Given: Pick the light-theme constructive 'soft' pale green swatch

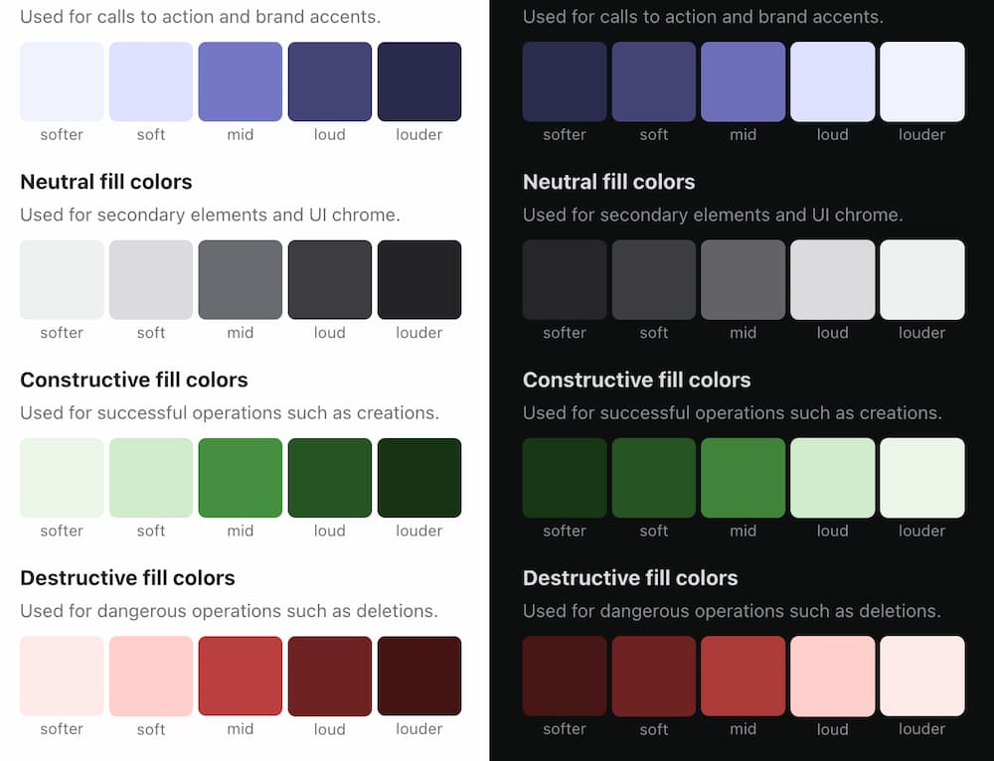Looking at the screenshot, I should pos(151,478).
